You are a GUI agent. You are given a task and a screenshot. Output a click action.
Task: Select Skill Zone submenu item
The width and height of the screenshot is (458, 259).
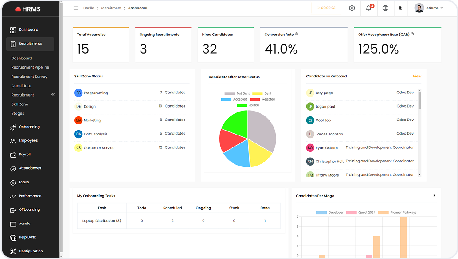[x=20, y=104]
